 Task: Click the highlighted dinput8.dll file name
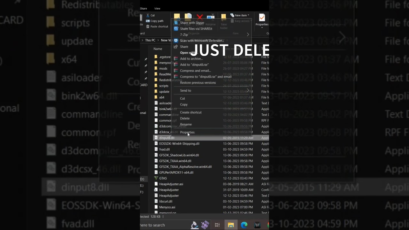(167, 138)
